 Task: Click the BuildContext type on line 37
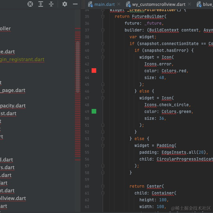click(164, 30)
